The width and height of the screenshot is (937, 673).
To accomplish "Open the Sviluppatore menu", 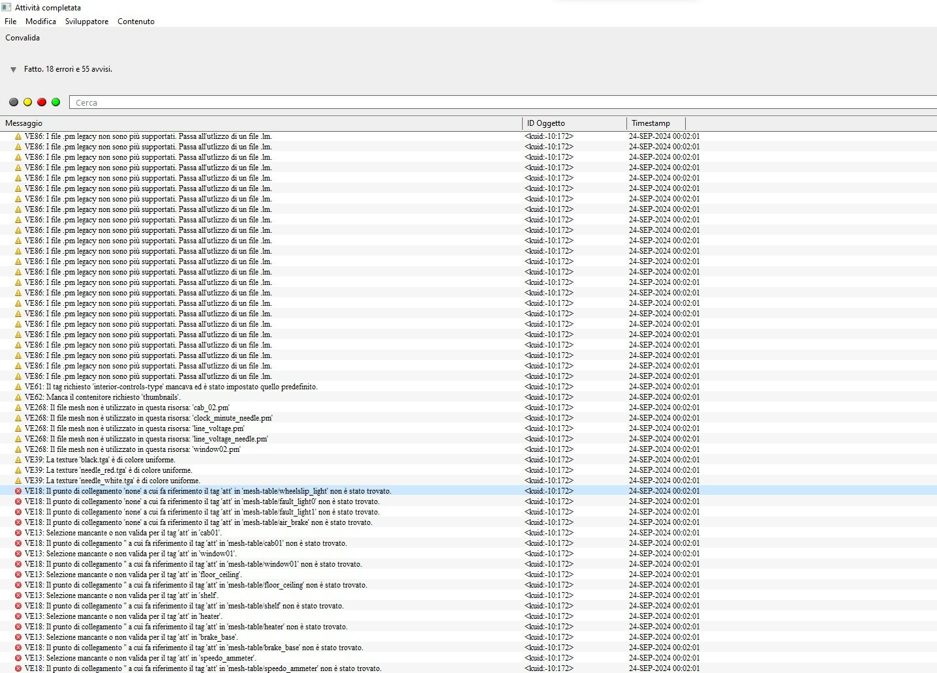I will click(87, 22).
